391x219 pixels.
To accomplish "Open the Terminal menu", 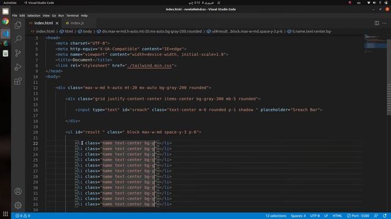I will pos(73,16).
